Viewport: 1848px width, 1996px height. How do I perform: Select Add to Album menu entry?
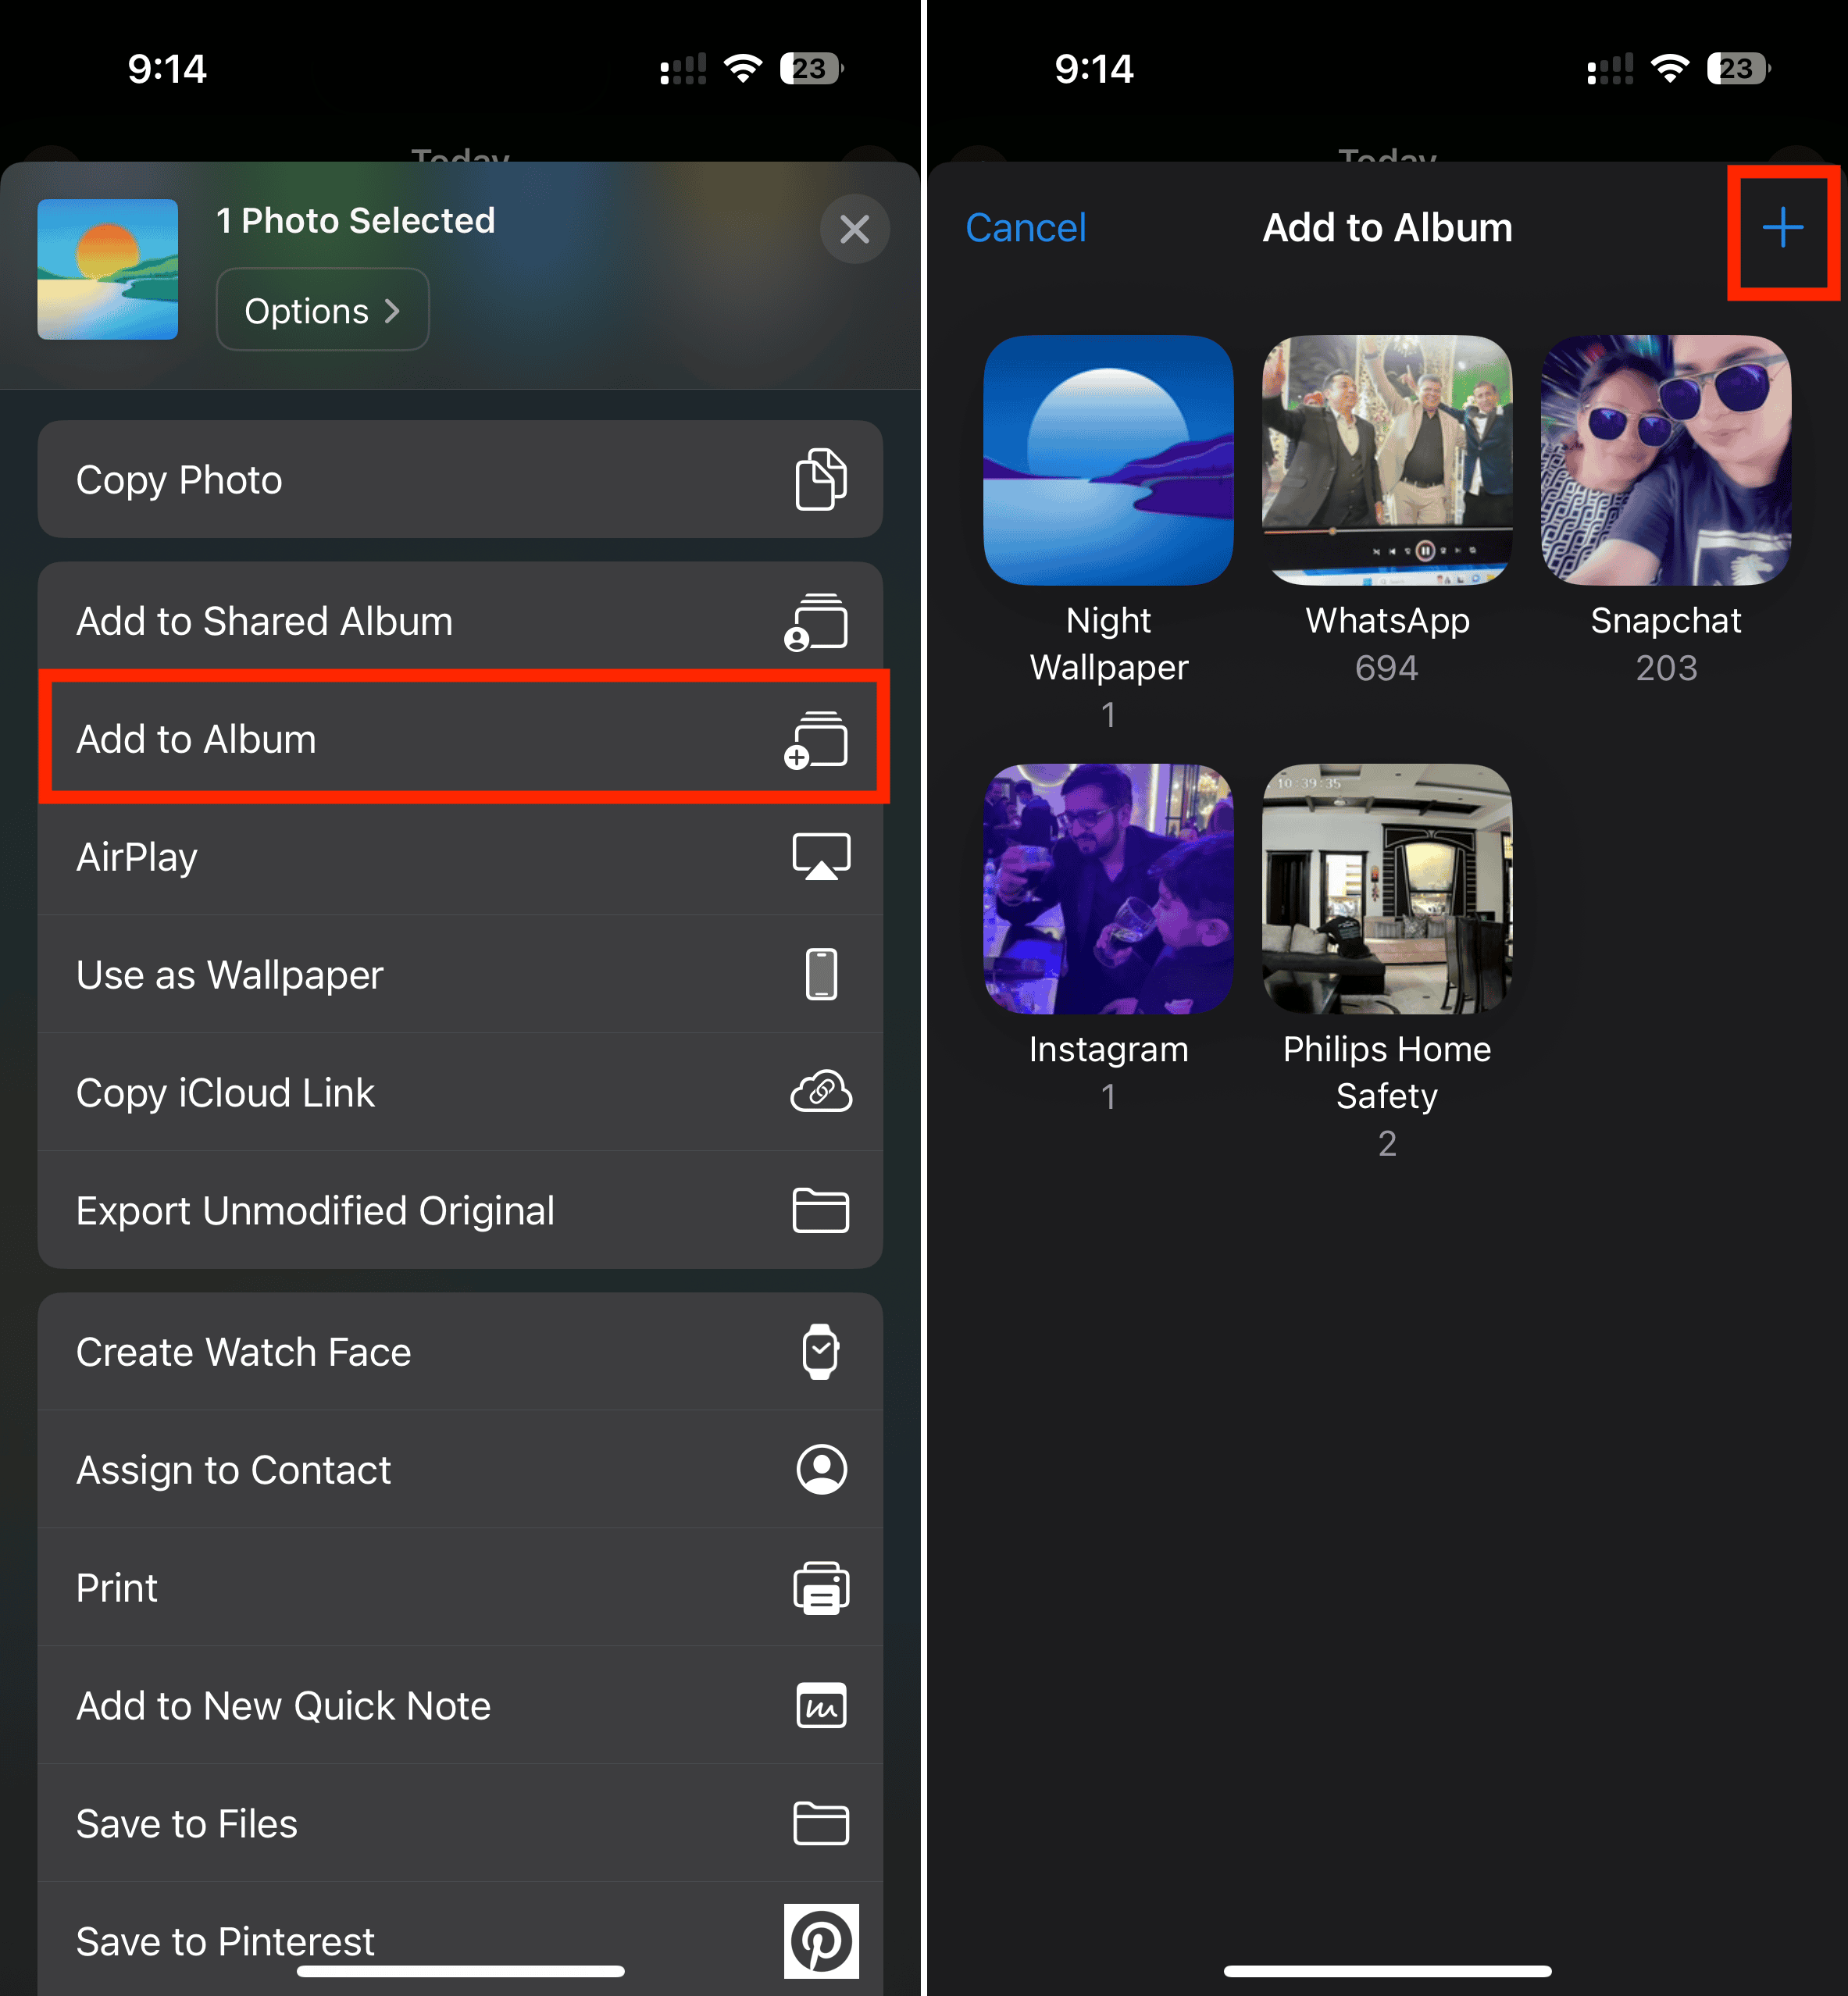point(460,739)
